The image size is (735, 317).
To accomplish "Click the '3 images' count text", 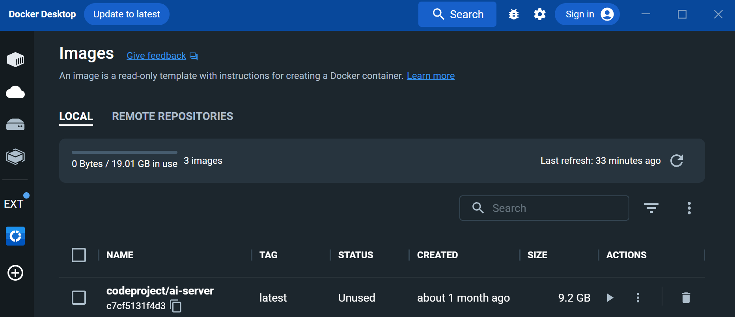I will pyautogui.click(x=203, y=161).
